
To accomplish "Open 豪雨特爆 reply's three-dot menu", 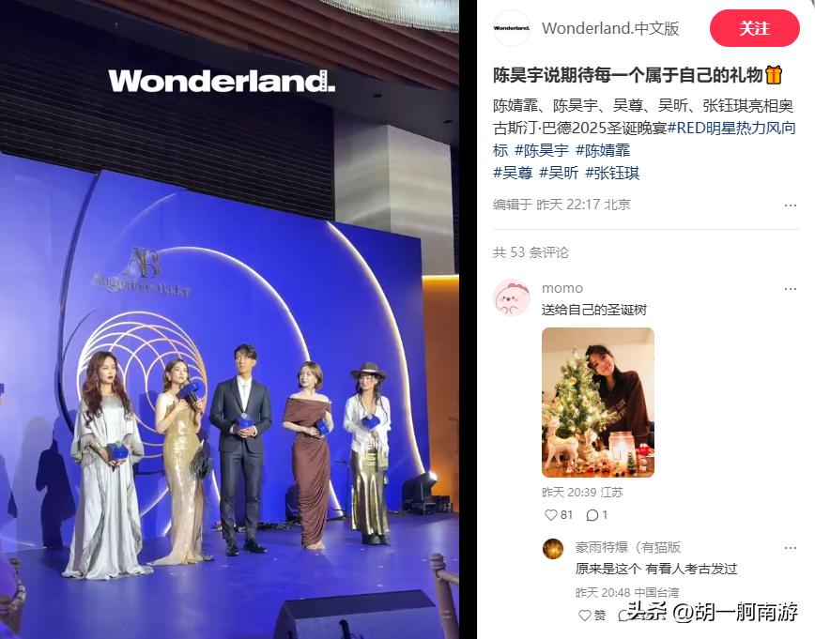I will 790,548.
